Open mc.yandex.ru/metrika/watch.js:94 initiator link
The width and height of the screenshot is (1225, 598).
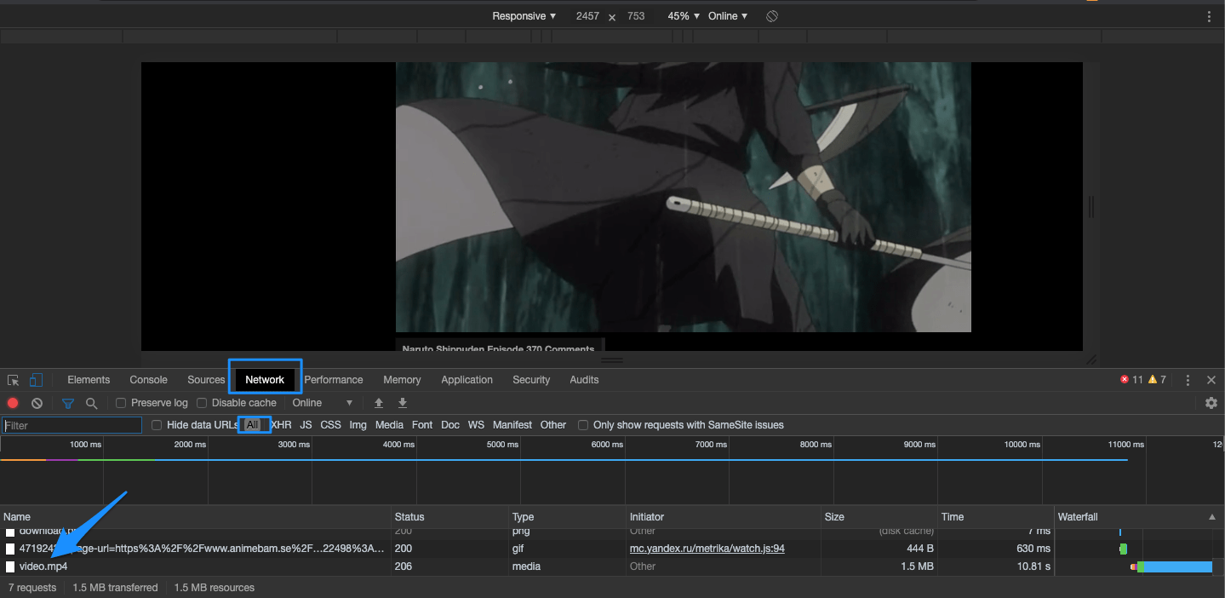[707, 549]
